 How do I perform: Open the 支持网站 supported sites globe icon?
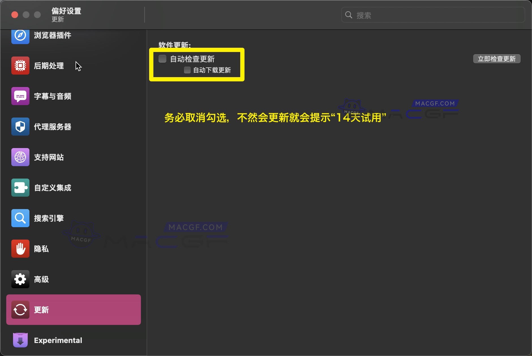pyautogui.click(x=20, y=157)
